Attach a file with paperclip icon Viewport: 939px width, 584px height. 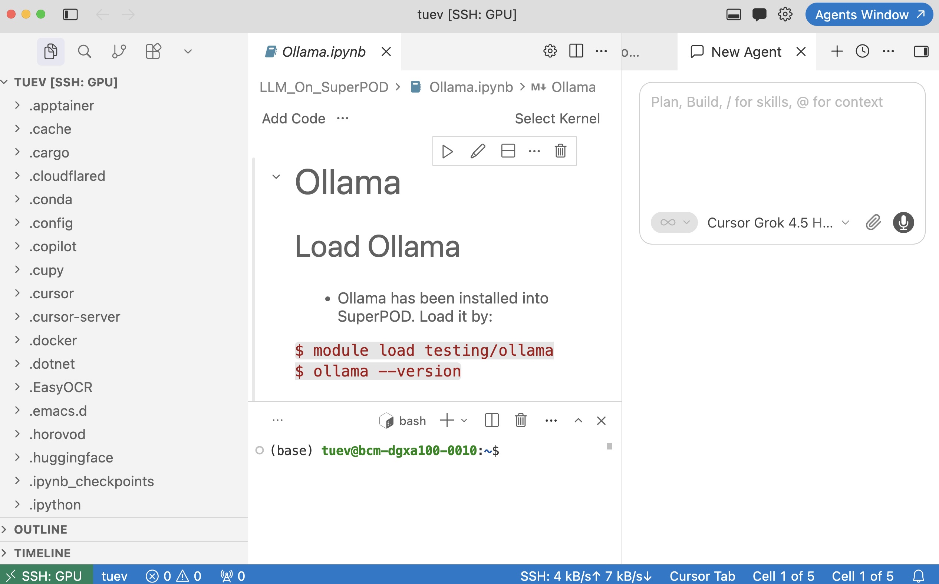(873, 222)
